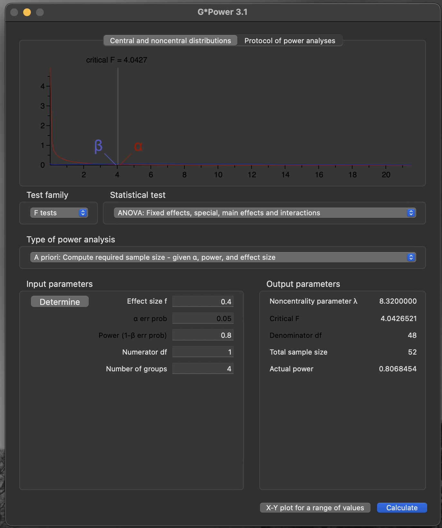Screen dimensions: 442x528
Task: Open the Test family dropdown showing F tests
Action: (x=59, y=213)
